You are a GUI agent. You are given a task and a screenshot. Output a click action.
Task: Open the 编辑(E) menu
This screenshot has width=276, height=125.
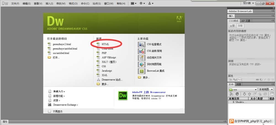click(x=26, y=4)
